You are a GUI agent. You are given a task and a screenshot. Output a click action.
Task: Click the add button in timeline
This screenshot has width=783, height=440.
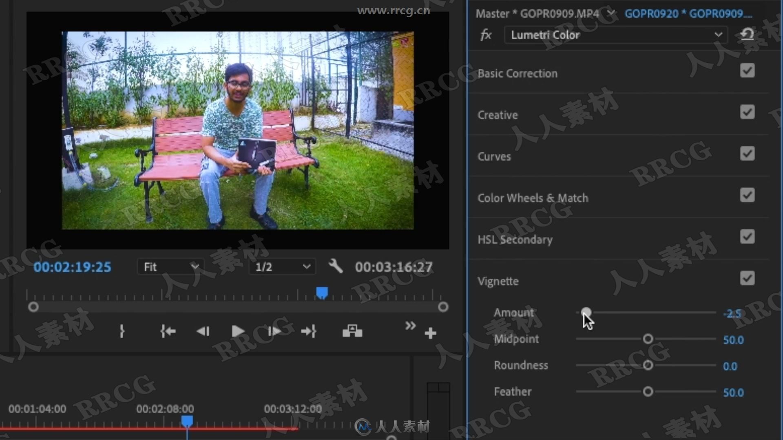point(430,332)
